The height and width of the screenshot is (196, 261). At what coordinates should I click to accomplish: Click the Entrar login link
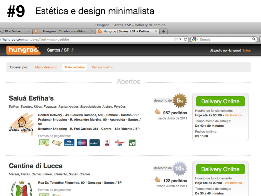246,50
